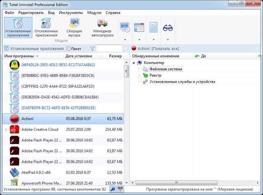Click the program filter search field

pos(109,49)
